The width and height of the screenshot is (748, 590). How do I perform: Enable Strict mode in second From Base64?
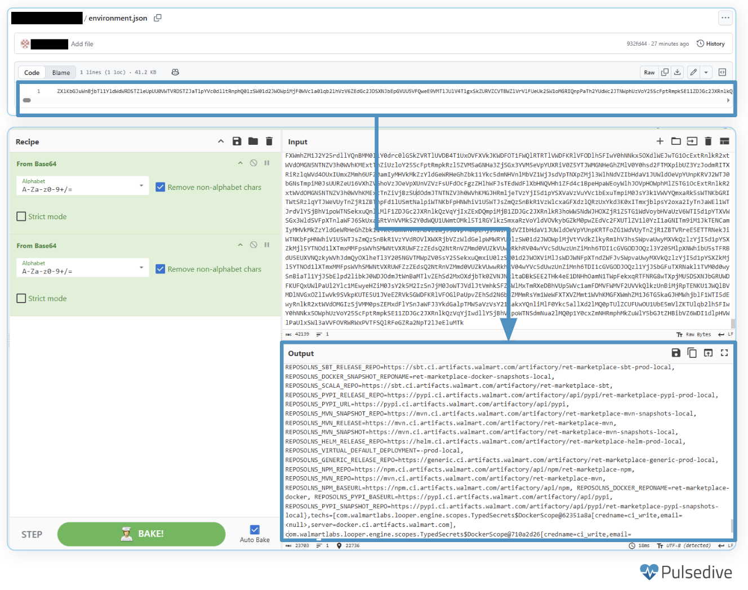pyautogui.click(x=21, y=298)
